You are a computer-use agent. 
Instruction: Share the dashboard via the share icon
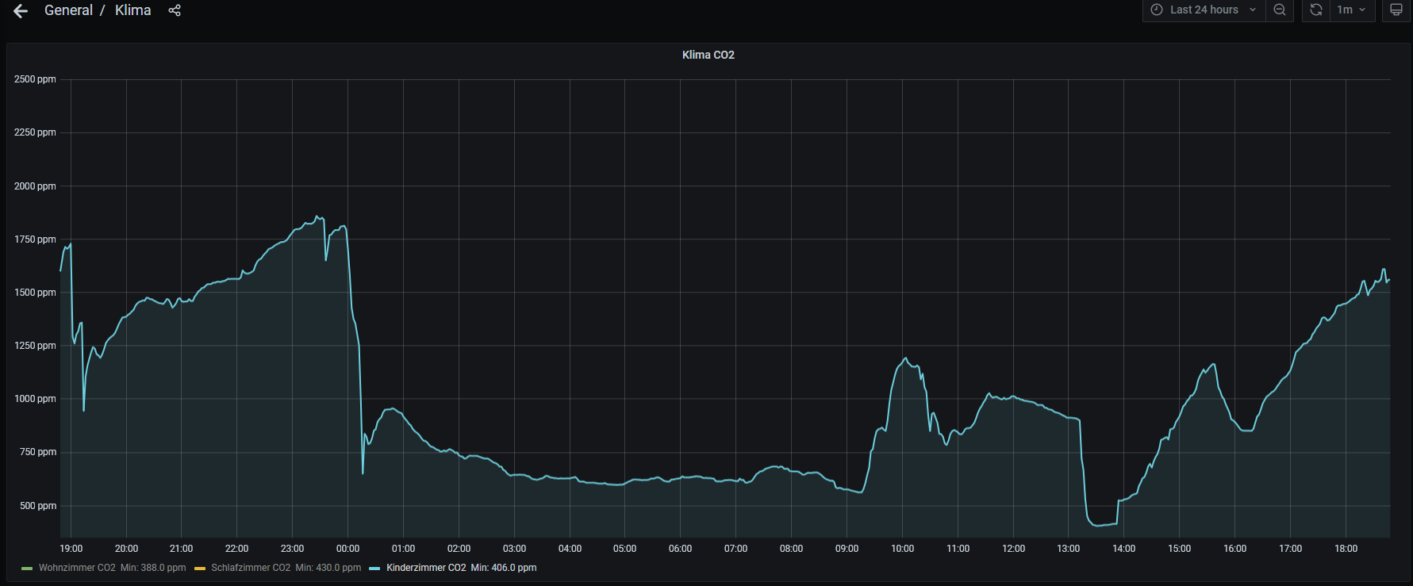coord(175,10)
